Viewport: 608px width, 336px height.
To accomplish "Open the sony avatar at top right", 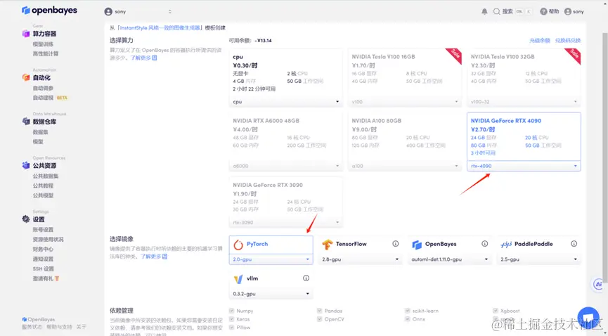I will tap(568, 12).
